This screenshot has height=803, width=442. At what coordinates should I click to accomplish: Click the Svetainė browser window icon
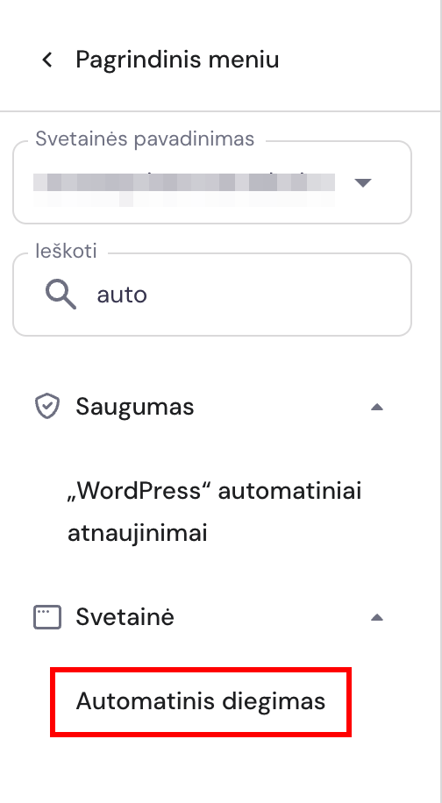pos(47,617)
